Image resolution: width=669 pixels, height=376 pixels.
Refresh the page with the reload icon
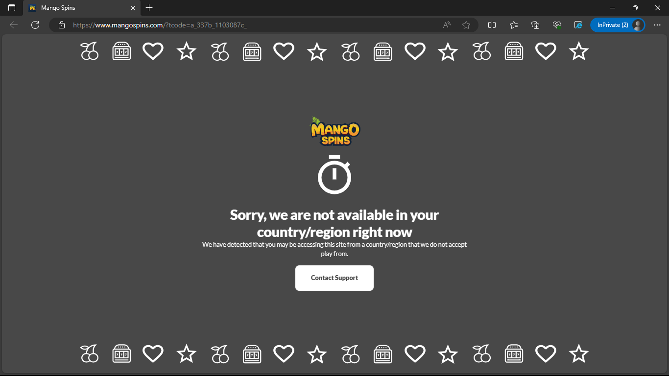coord(35,25)
